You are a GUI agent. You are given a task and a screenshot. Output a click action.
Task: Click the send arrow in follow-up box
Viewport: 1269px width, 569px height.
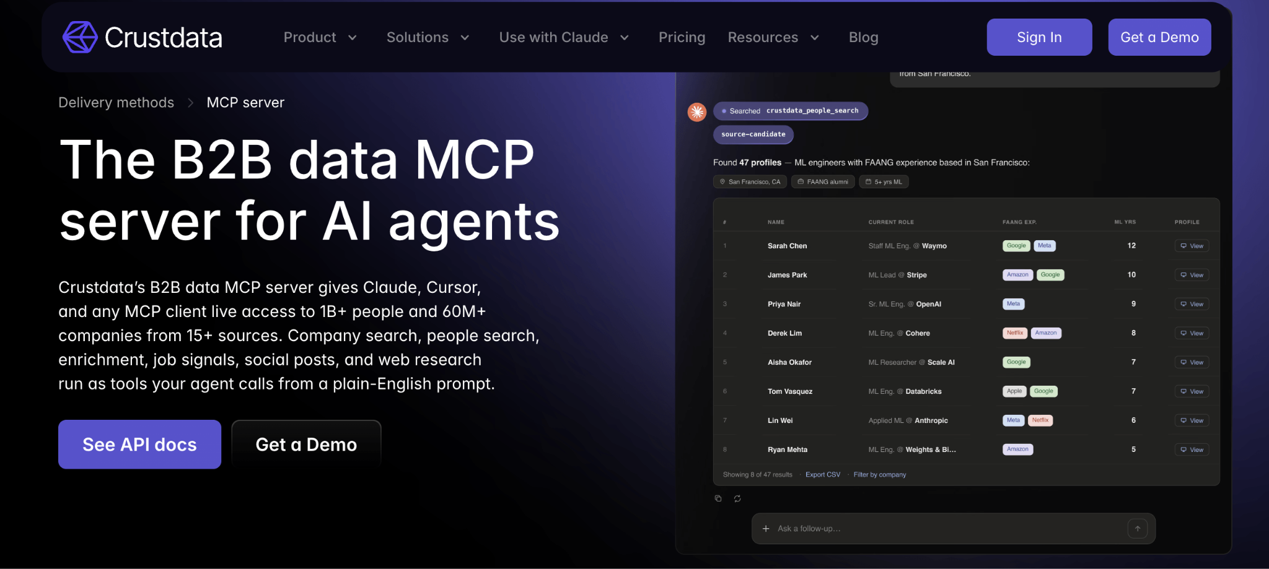1138,529
